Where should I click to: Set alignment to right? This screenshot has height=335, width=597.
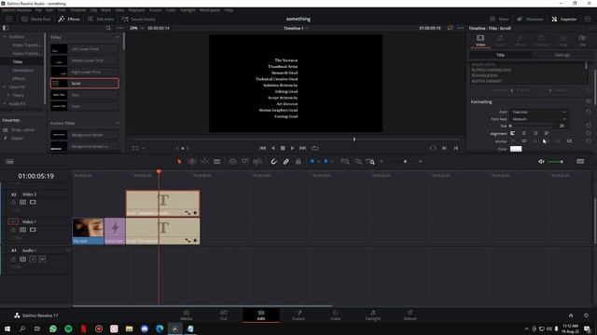[535, 133]
